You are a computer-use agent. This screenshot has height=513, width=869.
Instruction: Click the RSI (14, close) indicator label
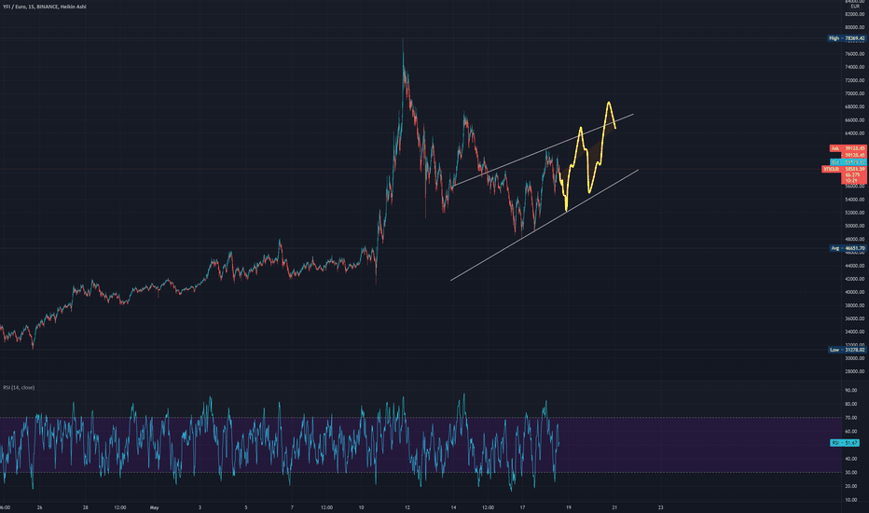(19, 387)
